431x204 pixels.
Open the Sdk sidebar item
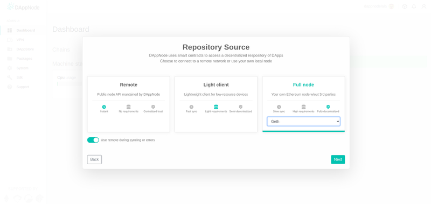coord(24,78)
